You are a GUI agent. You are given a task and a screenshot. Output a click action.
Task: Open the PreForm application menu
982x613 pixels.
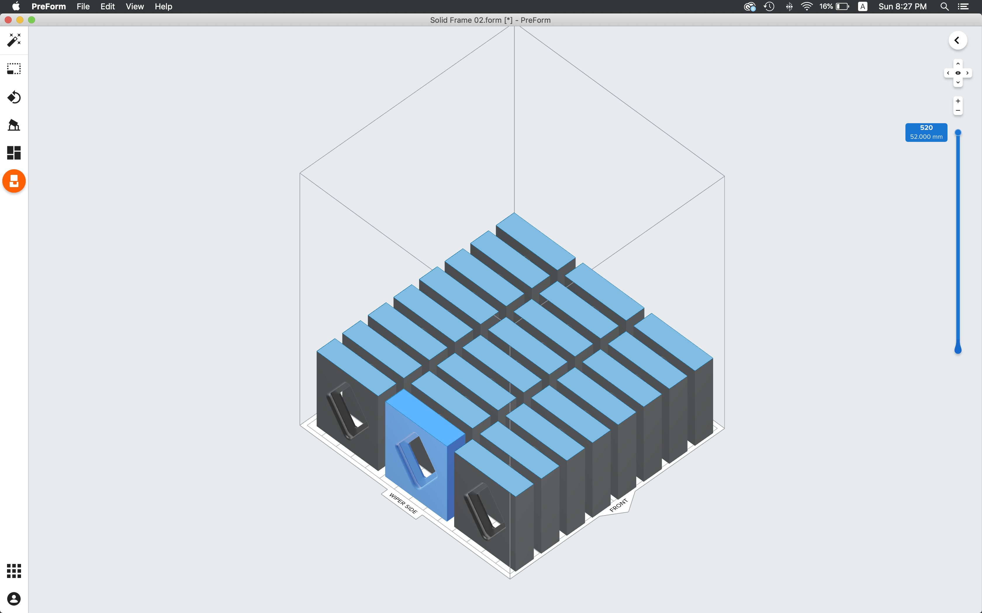pyautogui.click(x=49, y=6)
